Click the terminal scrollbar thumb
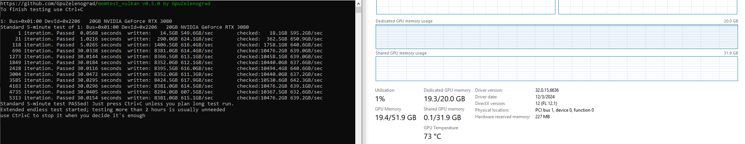Viewport: 745px width, 144px height. coord(358,10)
